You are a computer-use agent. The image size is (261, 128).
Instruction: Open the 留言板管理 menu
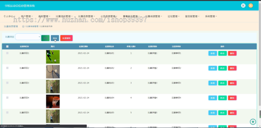pos(192,16)
